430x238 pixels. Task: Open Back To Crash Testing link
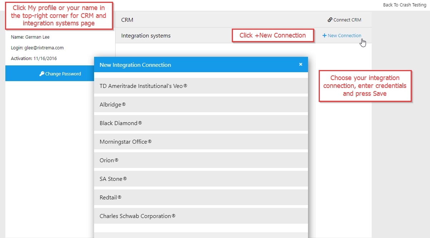click(x=404, y=5)
